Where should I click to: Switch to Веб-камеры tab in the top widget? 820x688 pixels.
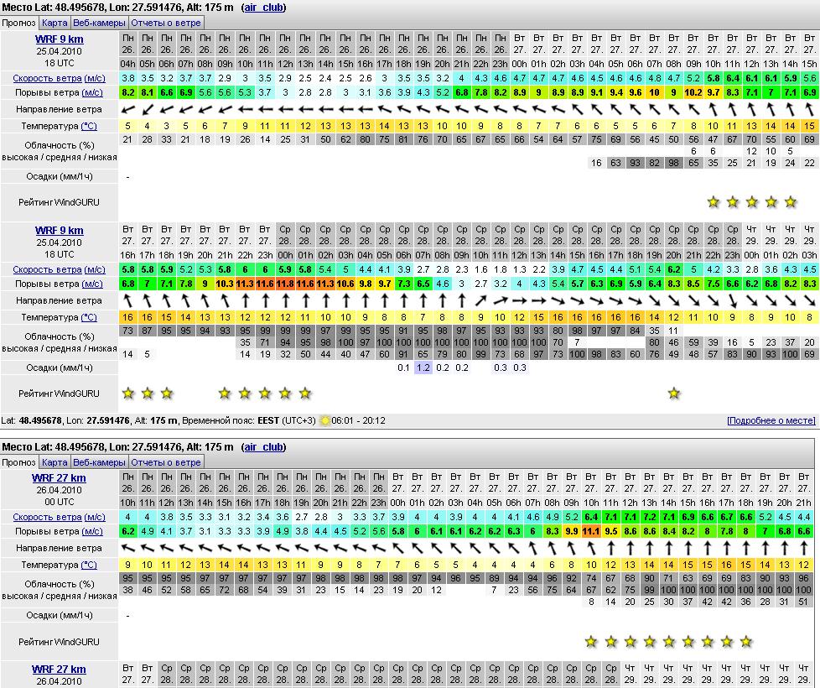pyautogui.click(x=99, y=23)
